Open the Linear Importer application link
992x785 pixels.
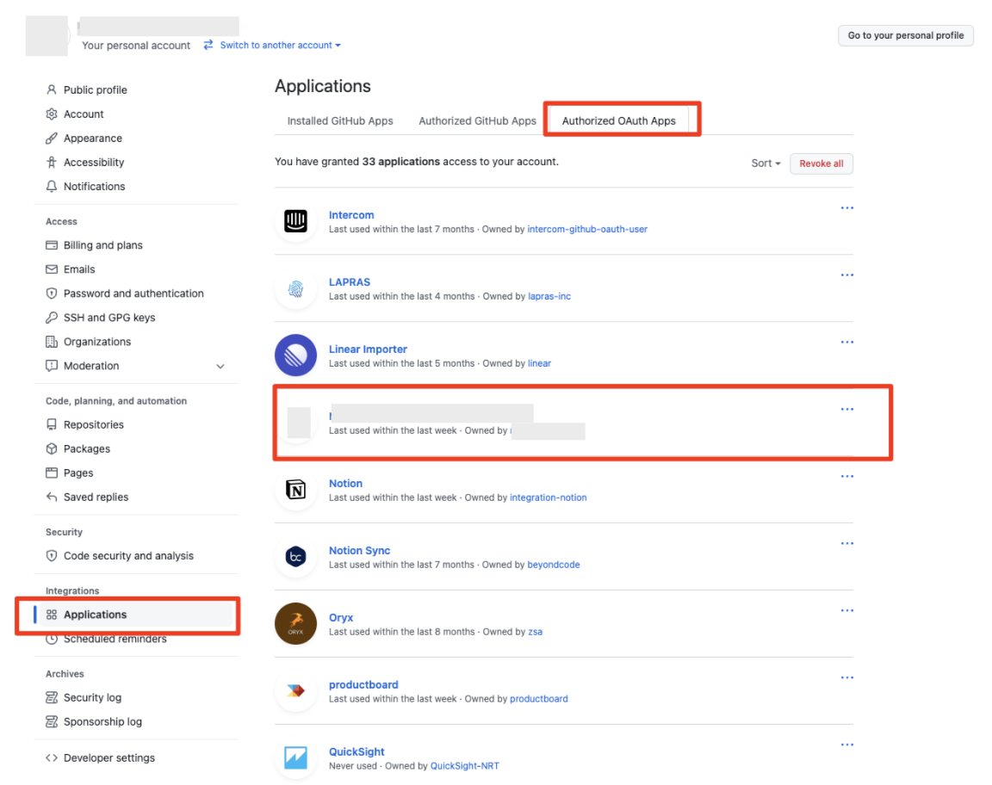coord(368,349)
